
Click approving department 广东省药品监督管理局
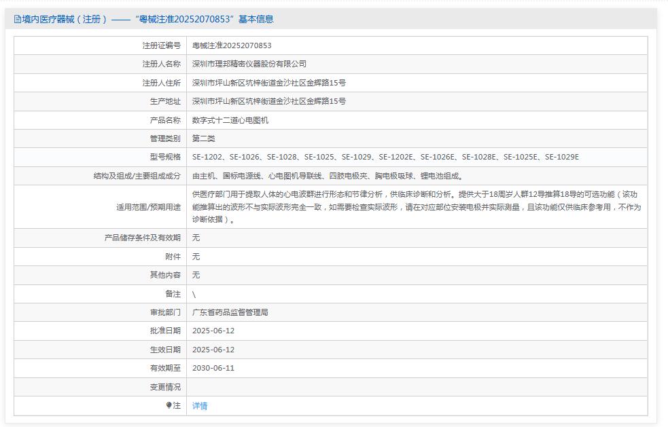[230, 312]
